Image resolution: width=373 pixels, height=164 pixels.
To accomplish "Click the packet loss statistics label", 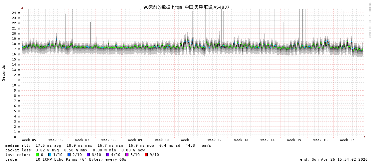I will (x=19, y=150).
